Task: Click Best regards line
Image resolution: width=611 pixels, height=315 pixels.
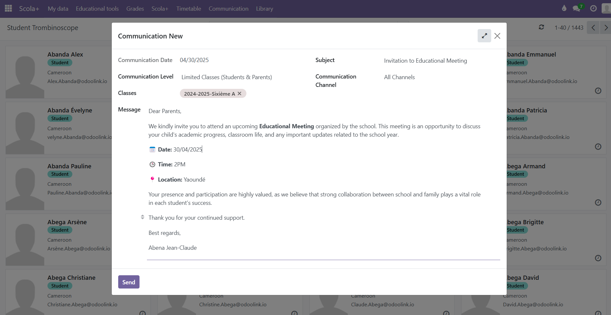Action: click(x=165, y=233)
